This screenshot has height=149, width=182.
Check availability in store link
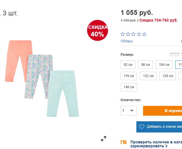(156, 142)
